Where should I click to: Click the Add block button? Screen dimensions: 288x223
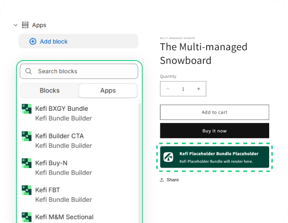(x=78, y=41)
